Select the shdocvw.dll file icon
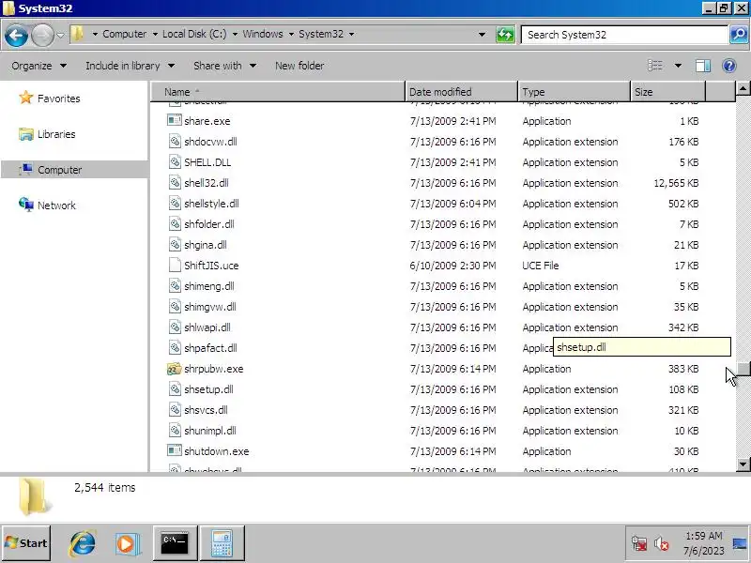The height and width of the screenshot is (563, 751). (x=175, y=142)
